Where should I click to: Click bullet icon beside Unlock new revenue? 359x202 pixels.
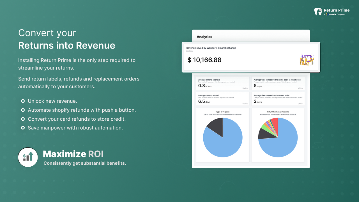tap(23, 101)
